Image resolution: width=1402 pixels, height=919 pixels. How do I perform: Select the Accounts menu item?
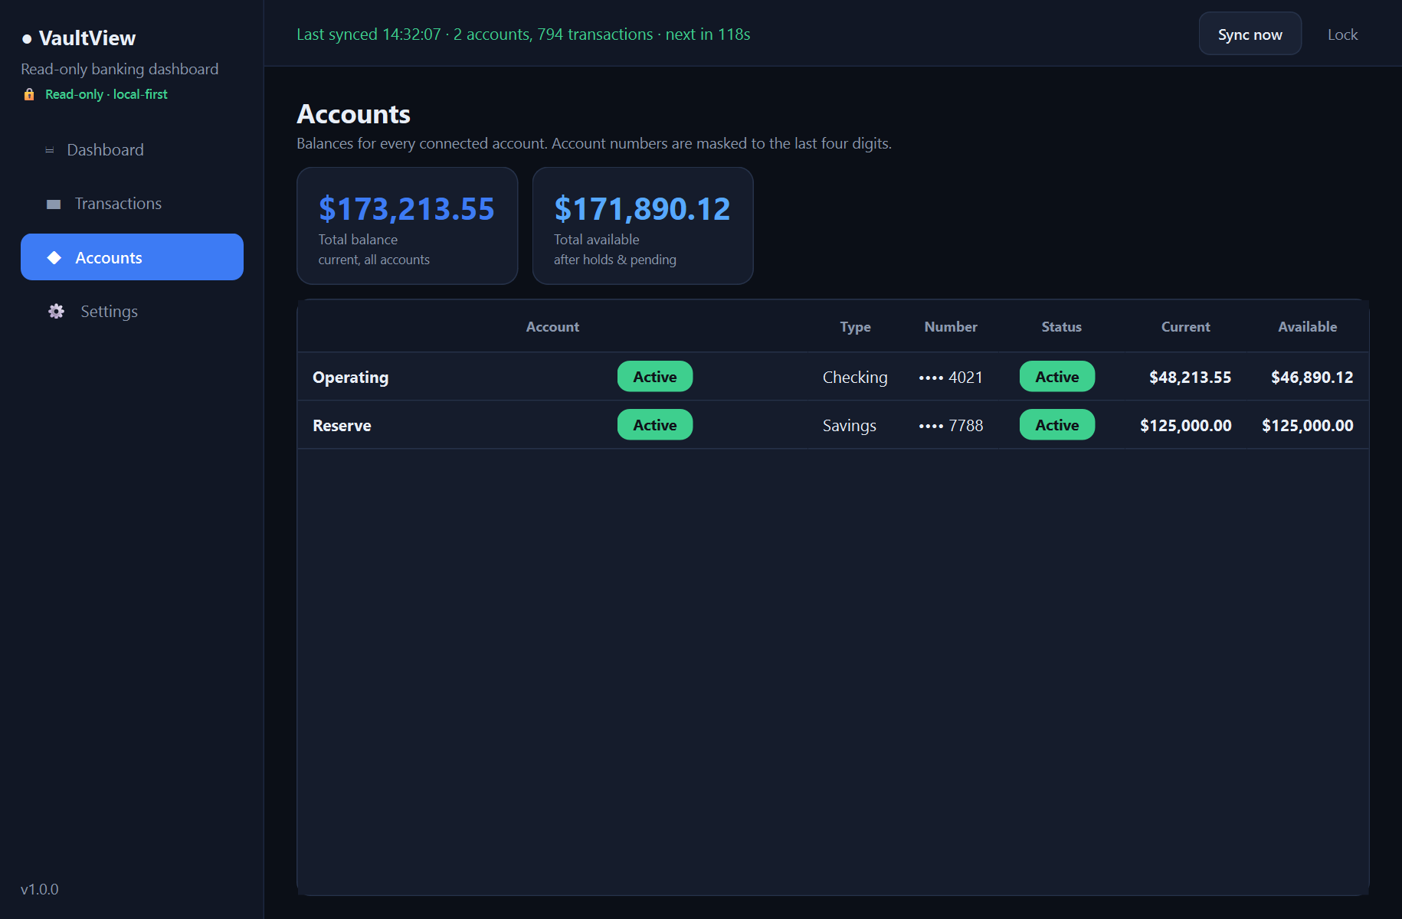coord(132,257)
